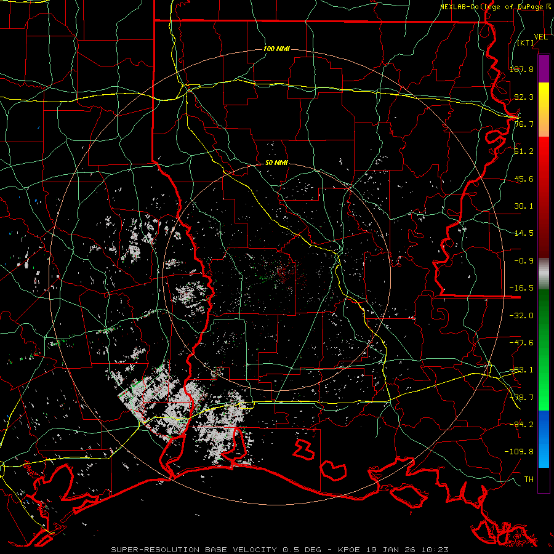
Task: Pick the black TH segment of the velocity bar
Action: pyautogui.click(x=544, y=480)
